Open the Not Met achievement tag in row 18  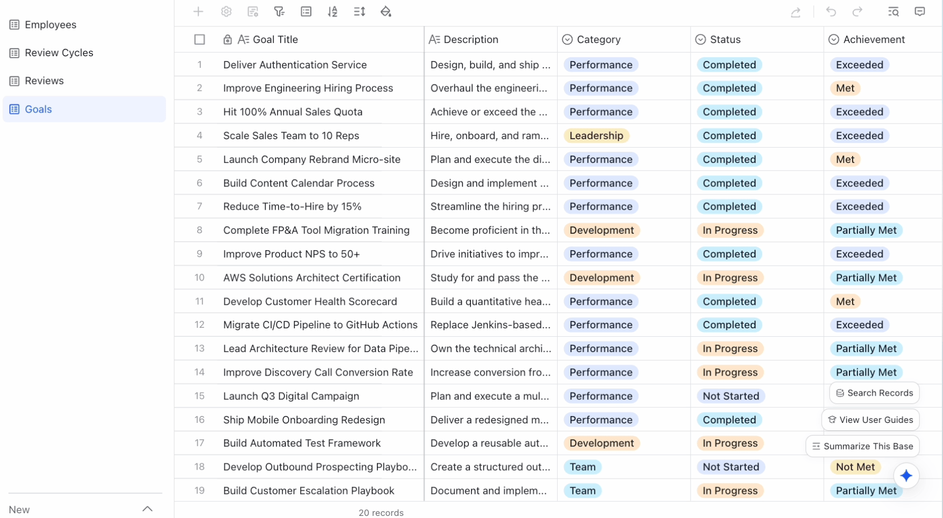point(855,467)
